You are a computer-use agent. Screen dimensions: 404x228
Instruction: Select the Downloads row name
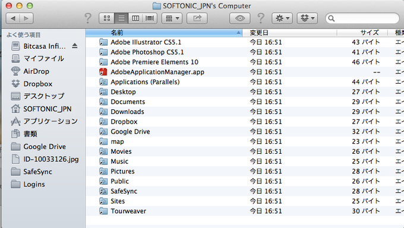click(x=127, y=112)
